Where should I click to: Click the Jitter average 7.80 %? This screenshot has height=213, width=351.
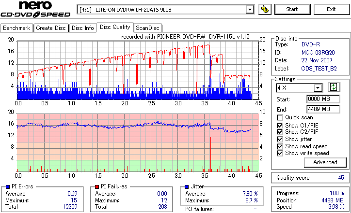click(250, 194)
